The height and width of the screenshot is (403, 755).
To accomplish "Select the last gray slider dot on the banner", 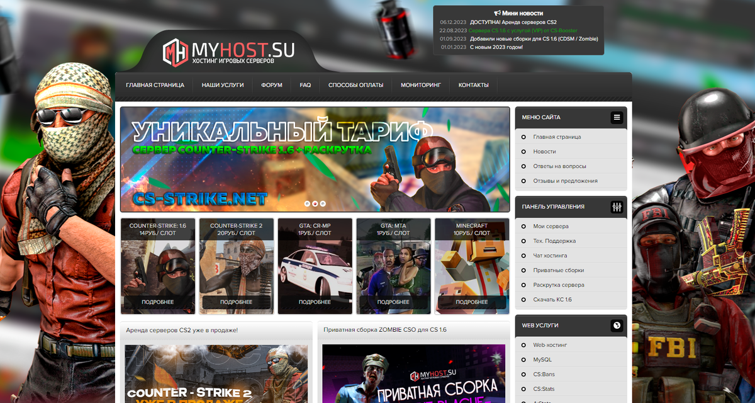I will tap(323, 203).
